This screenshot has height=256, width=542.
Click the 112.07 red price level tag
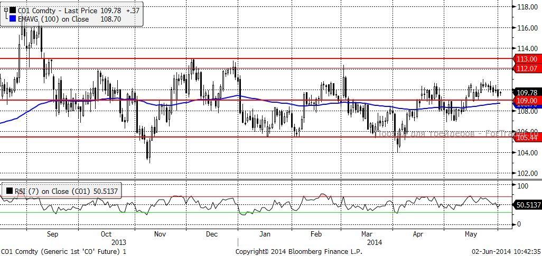pos(526,68)
